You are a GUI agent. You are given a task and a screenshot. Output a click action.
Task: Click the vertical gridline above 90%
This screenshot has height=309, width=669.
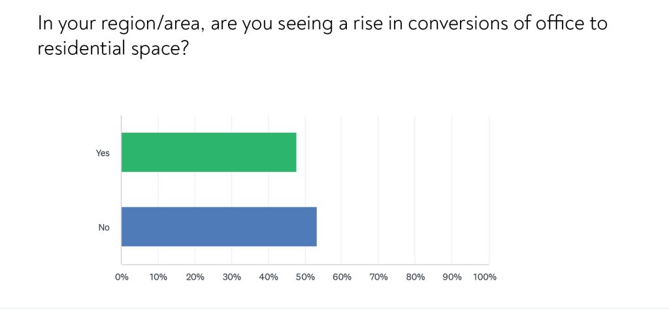point(452,189)
